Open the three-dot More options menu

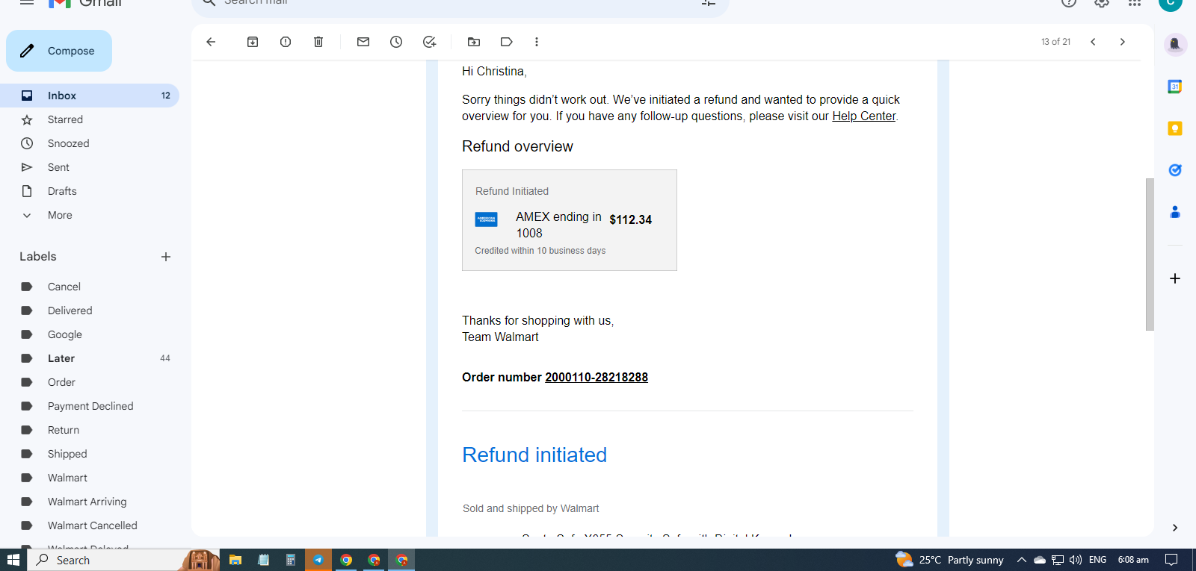point(537,42)
